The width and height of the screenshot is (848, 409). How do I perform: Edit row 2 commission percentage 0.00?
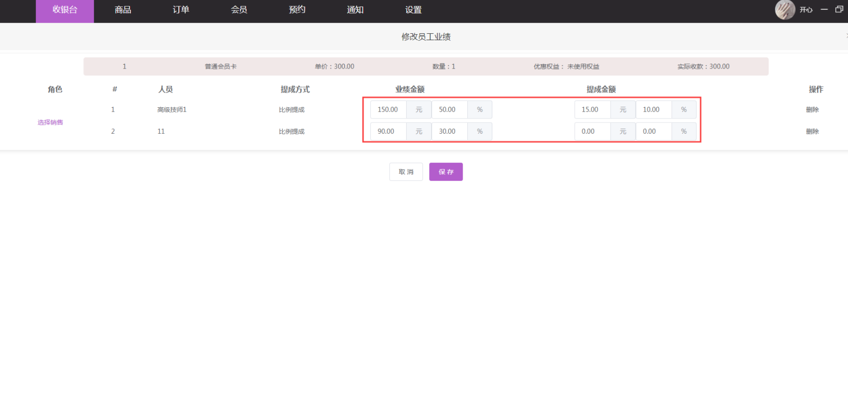click(x=654, y=131)
